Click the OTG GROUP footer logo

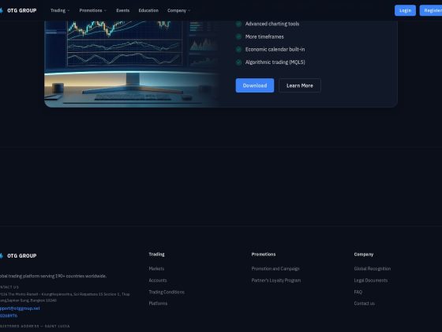click(x=18, y=256)
